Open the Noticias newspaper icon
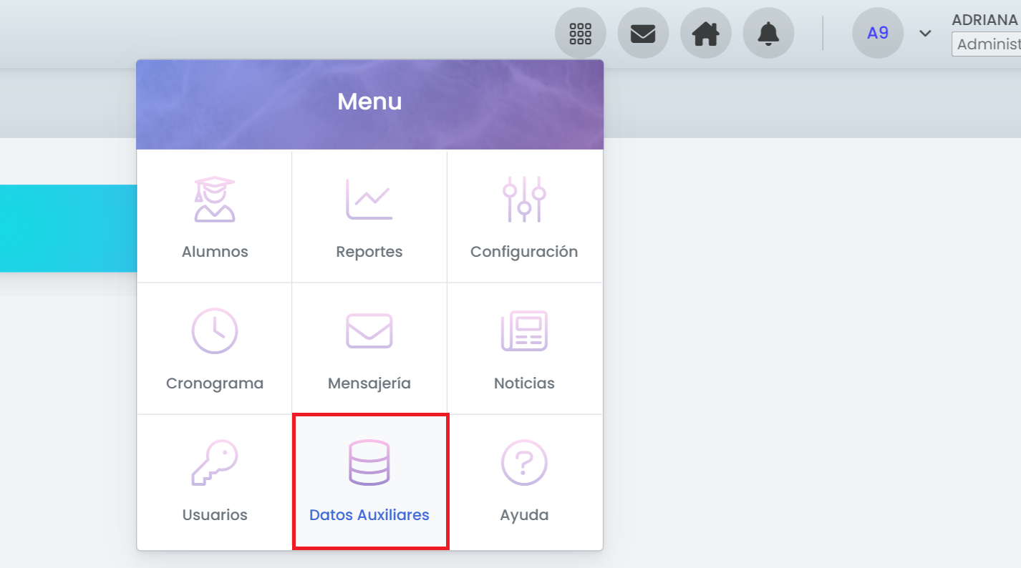Image resolution: width=1021 pixels, height=568 pixels. [524, 330]
